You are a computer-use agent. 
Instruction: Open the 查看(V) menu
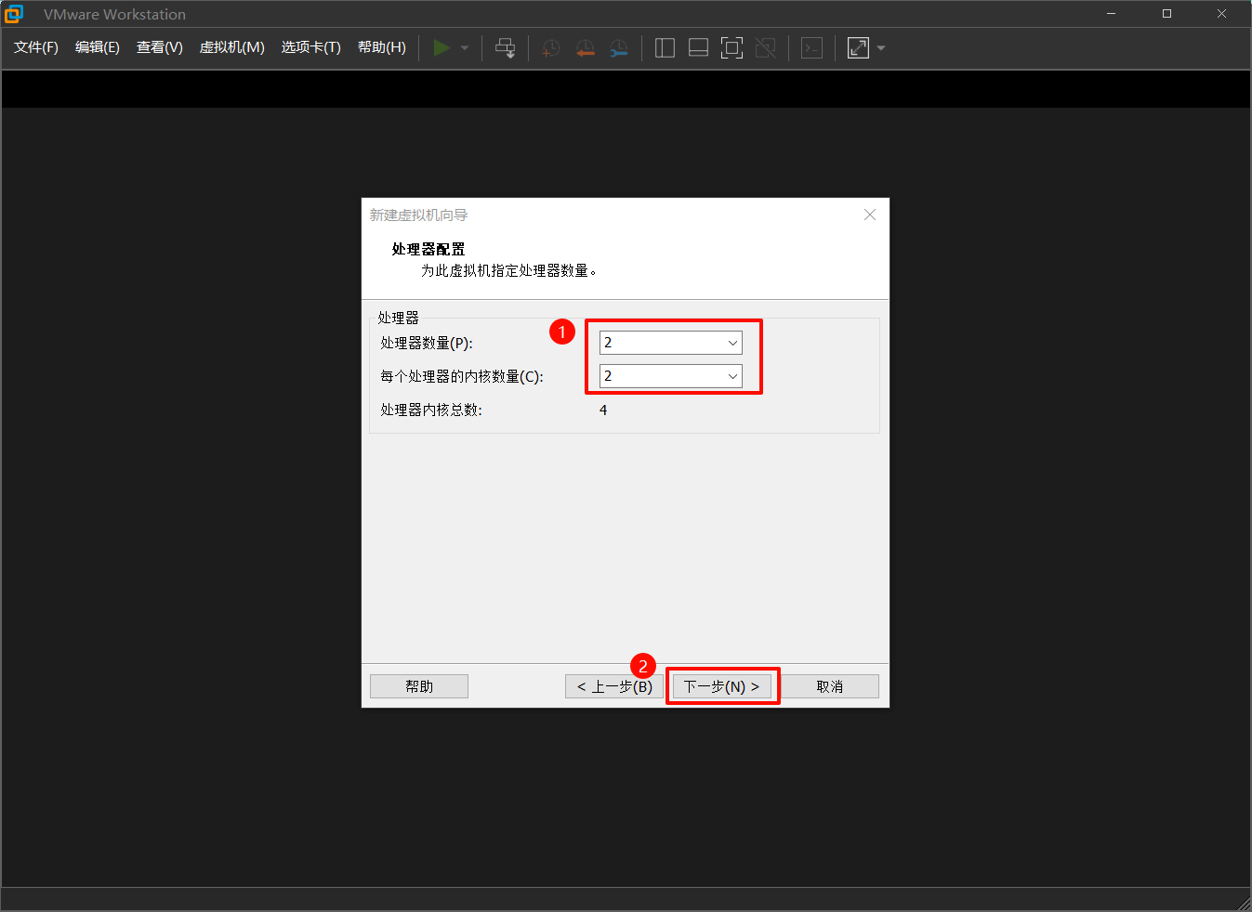[x=158, y=47]
